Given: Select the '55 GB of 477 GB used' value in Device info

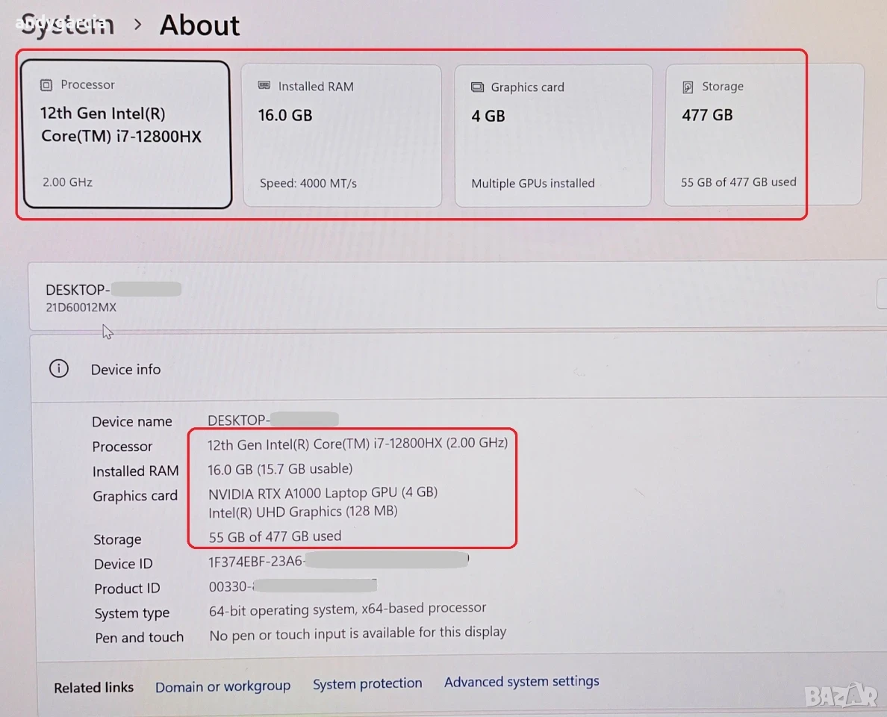Looking at the screenshot, I should 275,536.
